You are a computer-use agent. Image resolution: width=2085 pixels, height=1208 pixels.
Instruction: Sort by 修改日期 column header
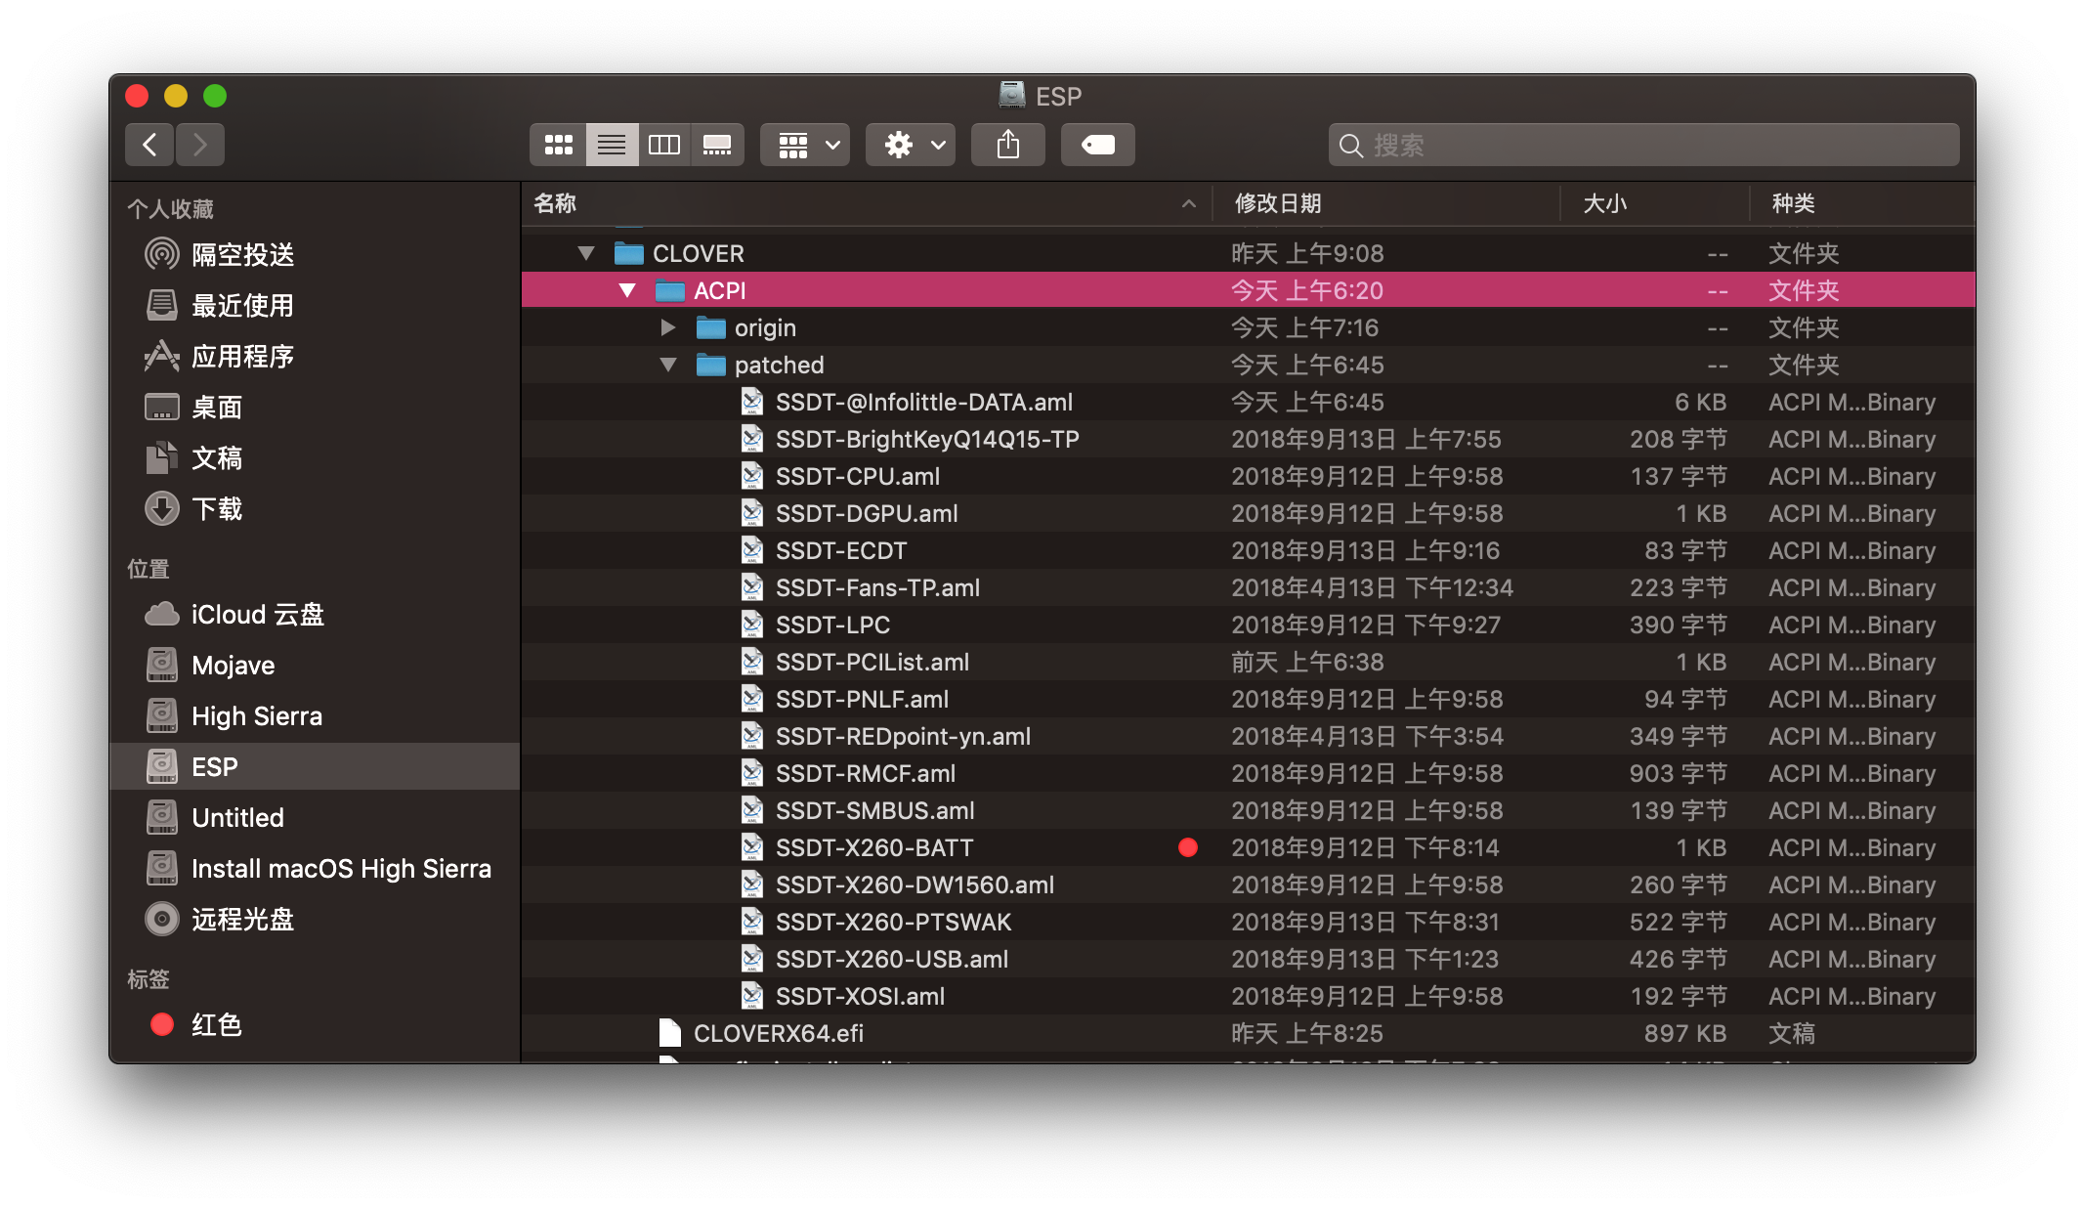1278,204
